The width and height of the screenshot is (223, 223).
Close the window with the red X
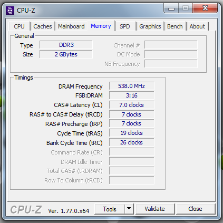pyautogui.click(x=205, y=8)
